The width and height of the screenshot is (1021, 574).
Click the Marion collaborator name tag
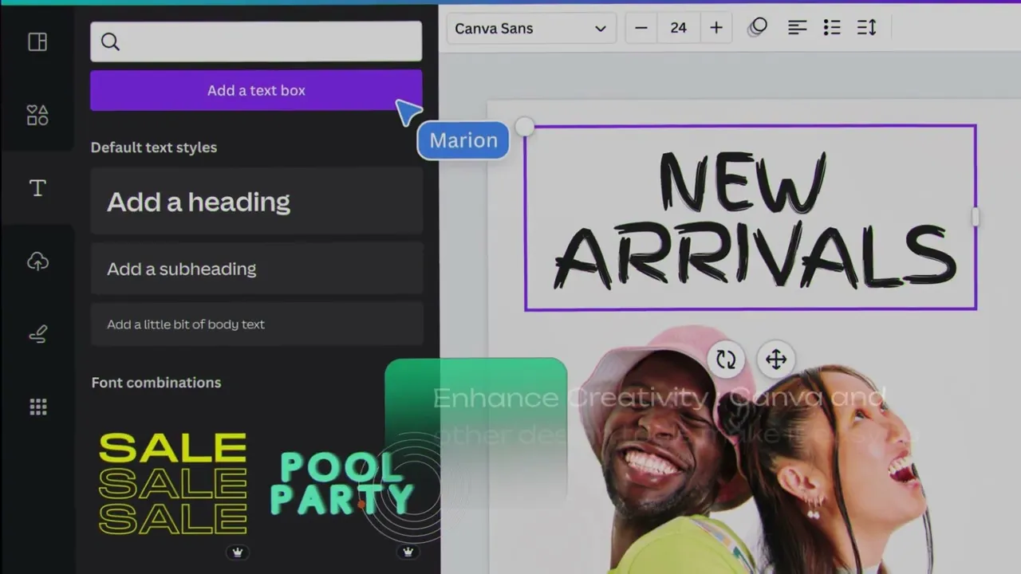point(463,140)
